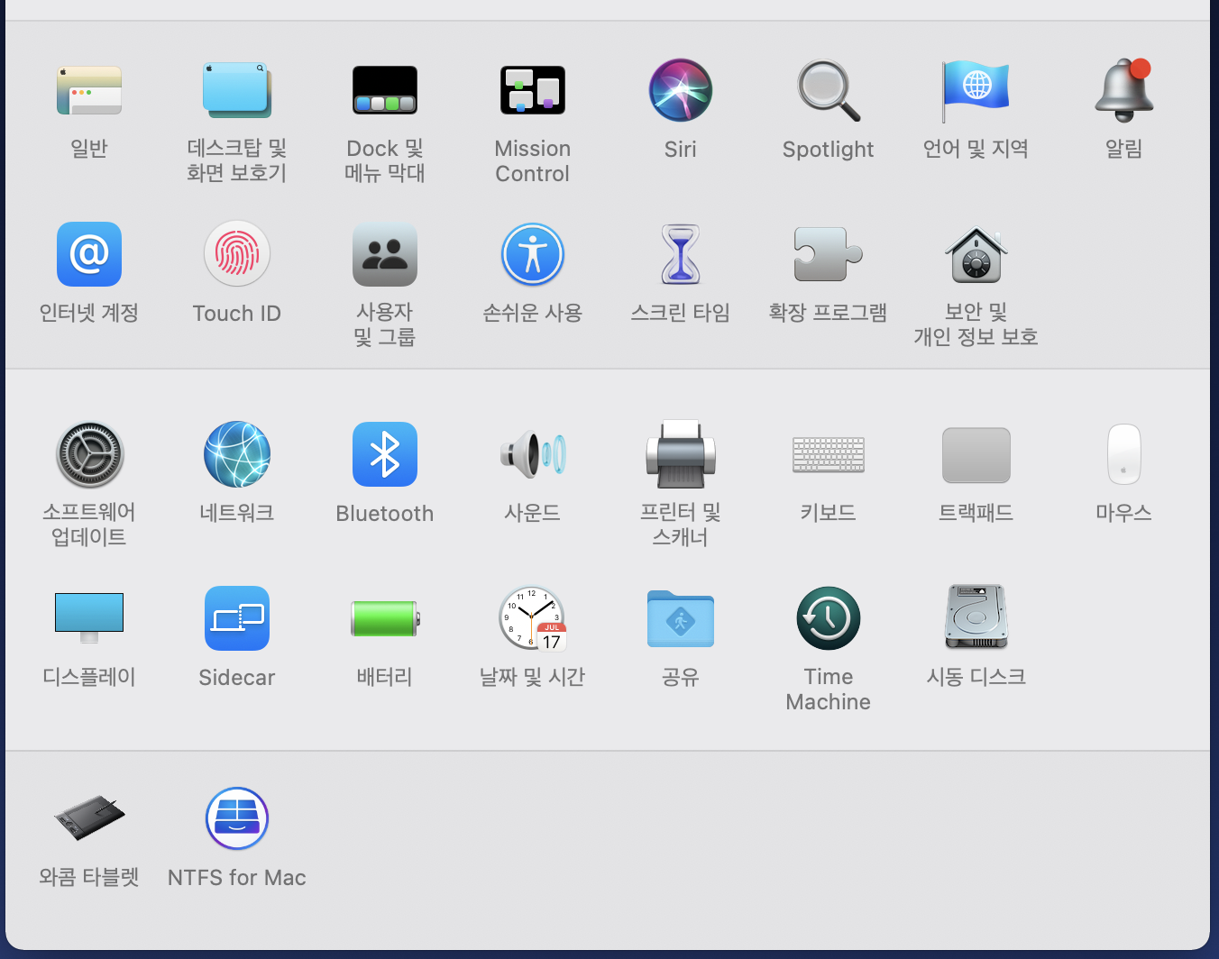Open NTFS for Mac icon
This screenshot has height=959, width=1219.
237,818
